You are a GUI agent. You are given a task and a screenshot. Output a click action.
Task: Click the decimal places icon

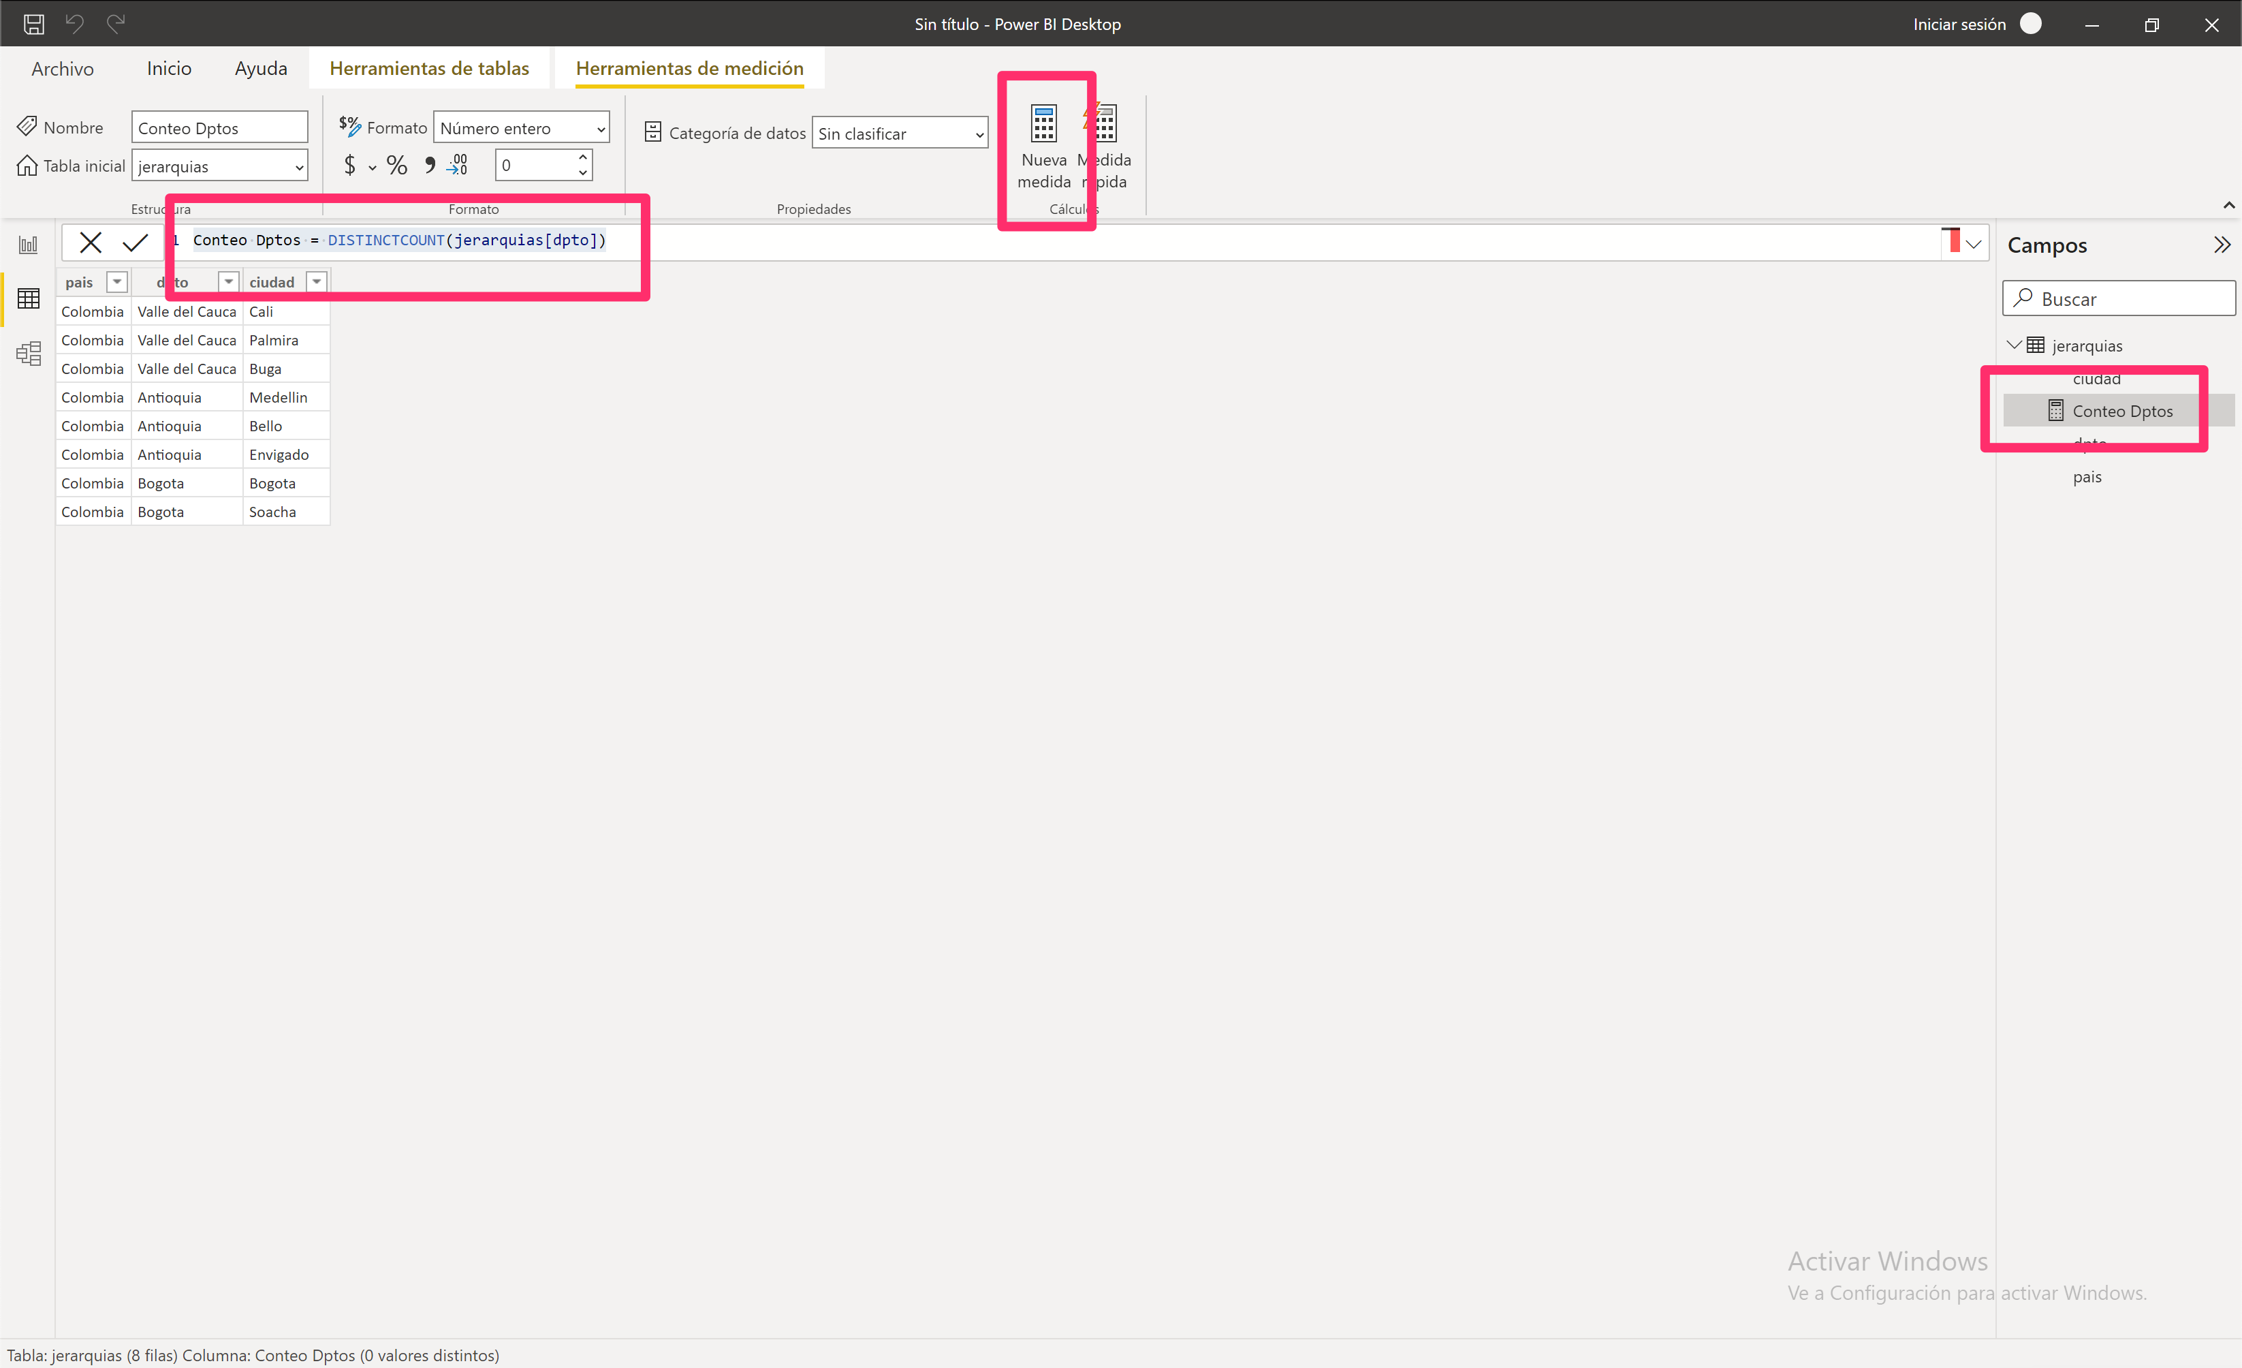point(458,165)
